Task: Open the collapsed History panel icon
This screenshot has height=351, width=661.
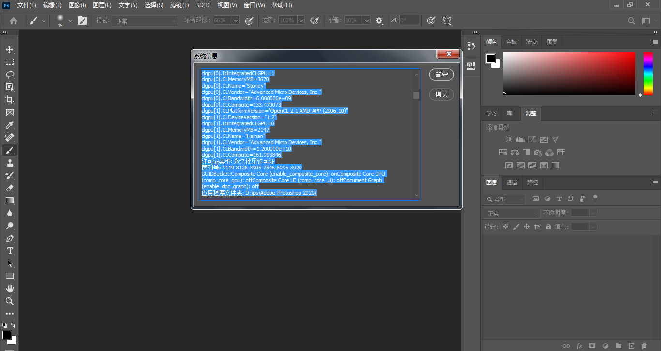Action: (x=471, y=46)
